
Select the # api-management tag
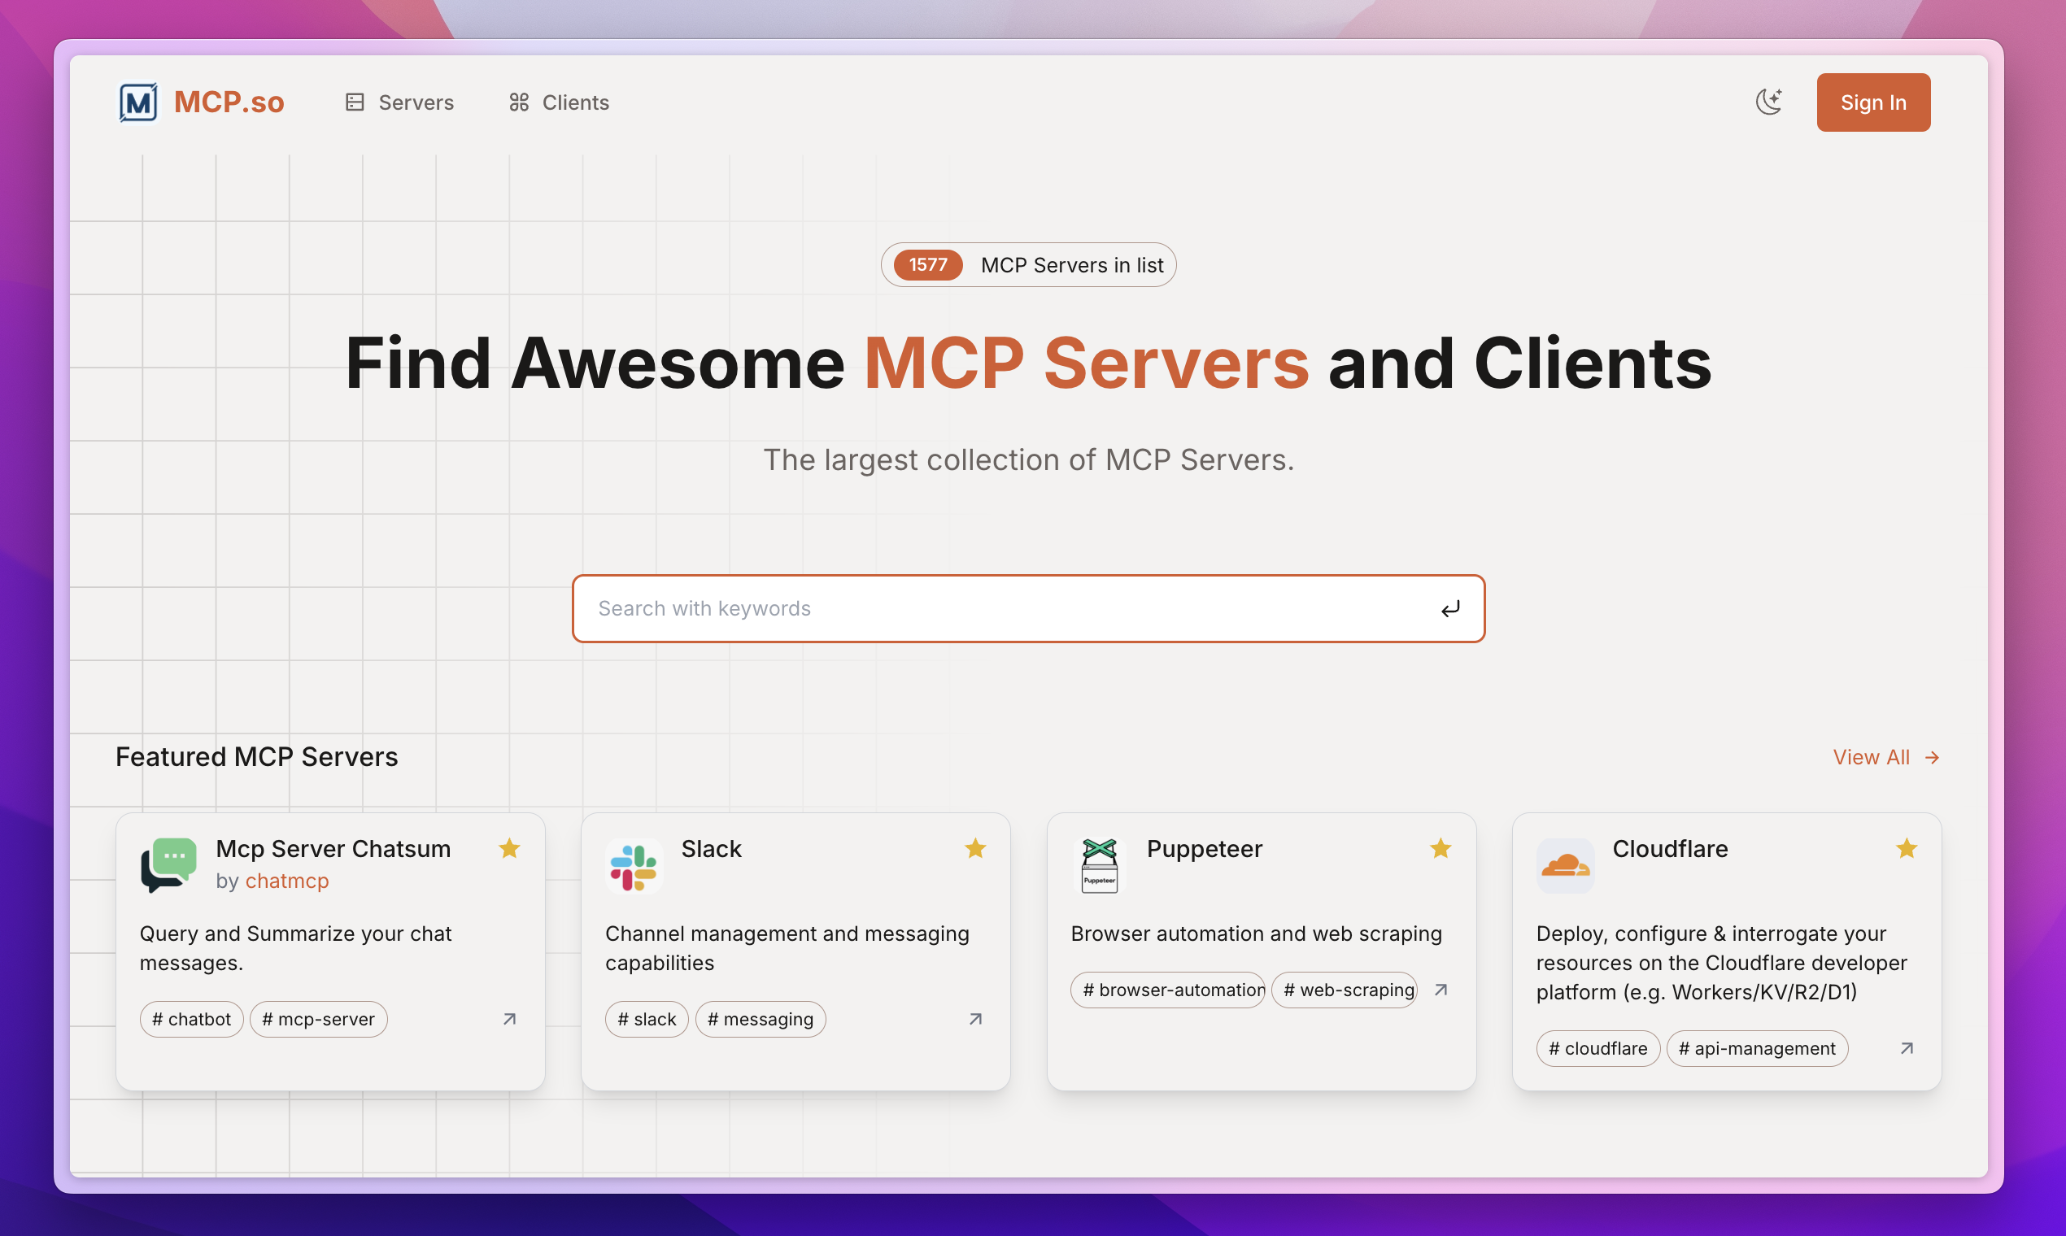coord(1756,1048)
